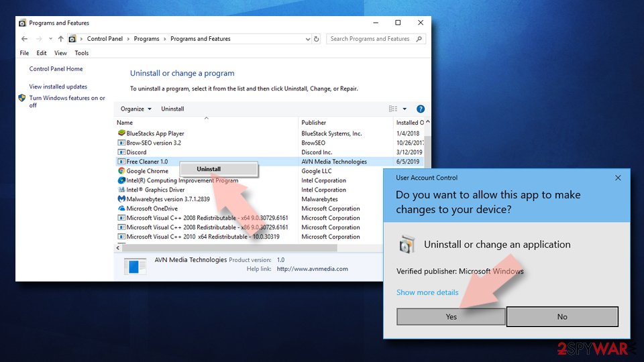Screen dimensions: 644x362
Task: Open the View menu
Action: (60, 53)
